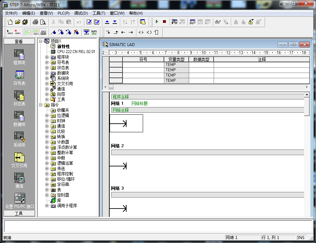
Task: Click the Download (blue down arrow) icon
Action: click(x=115, y=22)
